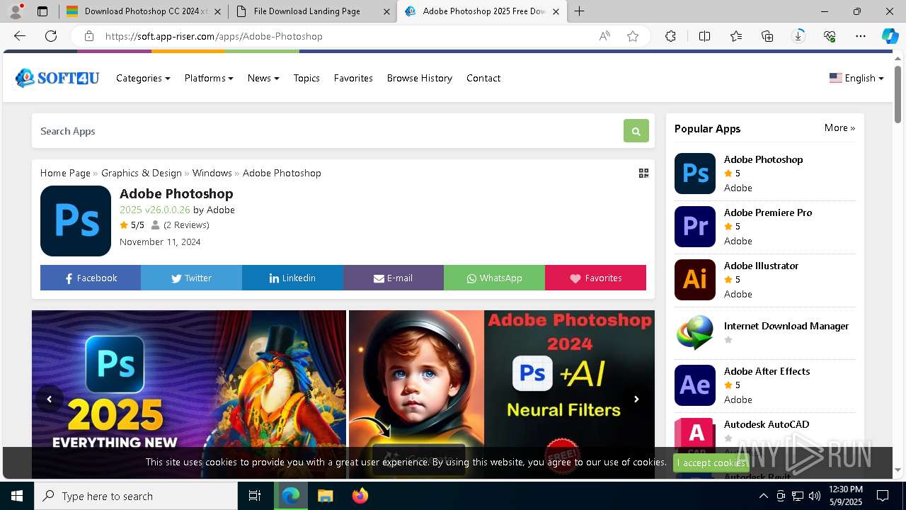Expand the News dropdown menu
The image size is (906, 510).
point(263,78)
